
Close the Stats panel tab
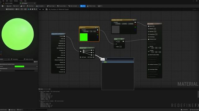[49, 89]
